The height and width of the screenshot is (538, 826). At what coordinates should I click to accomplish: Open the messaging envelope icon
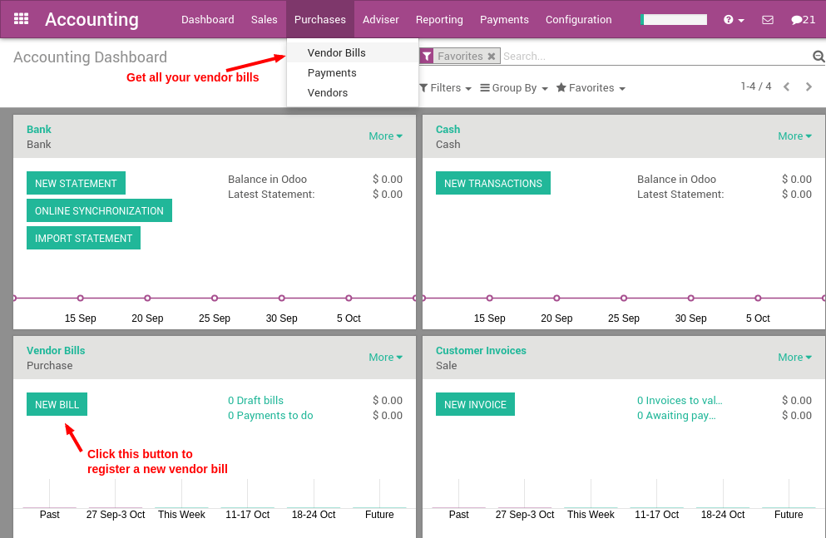(x=769, y=19)
